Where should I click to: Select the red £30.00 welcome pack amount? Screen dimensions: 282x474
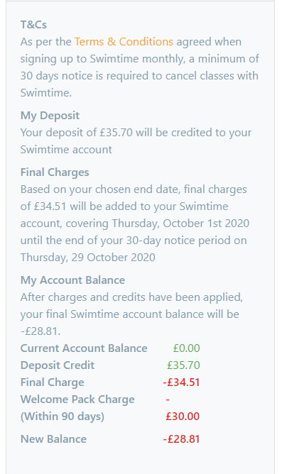(183, 416)
